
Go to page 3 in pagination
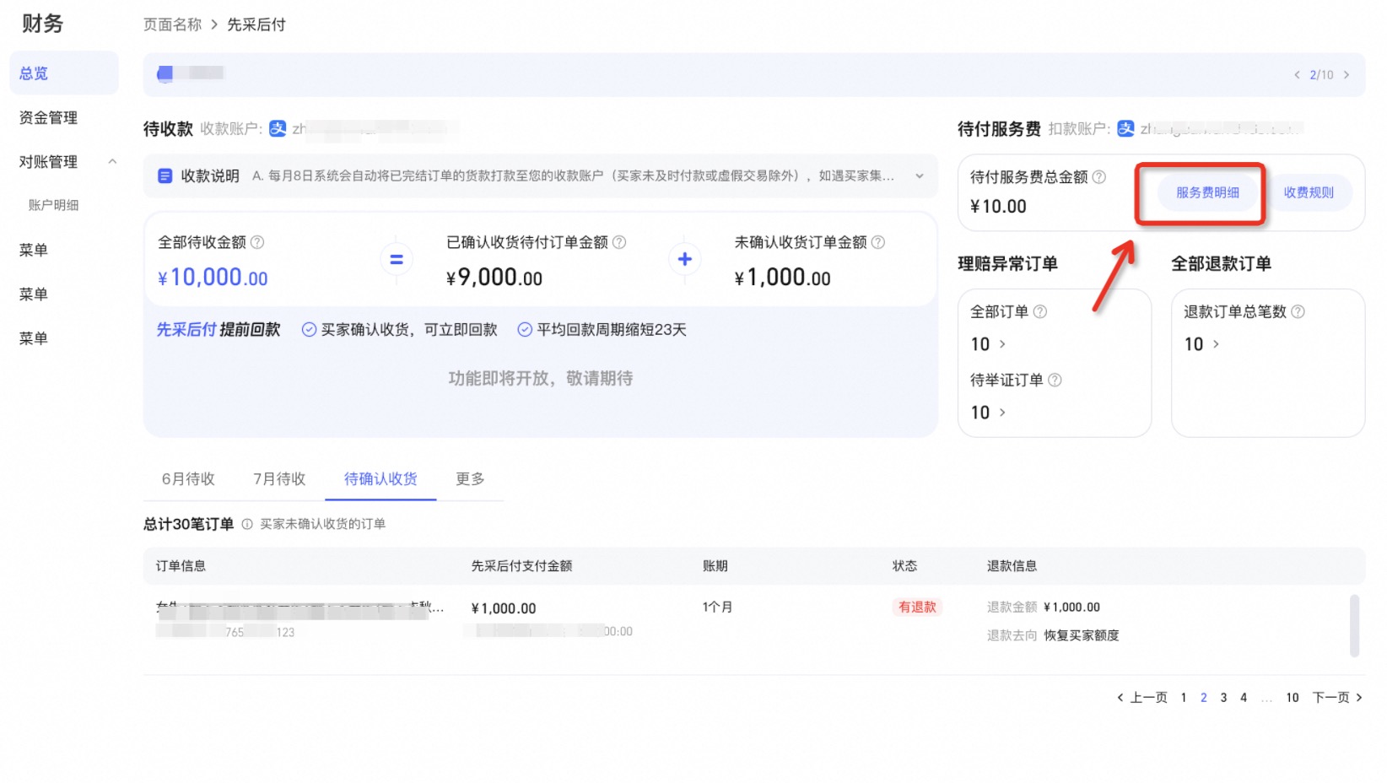[x=1223, y=697]
